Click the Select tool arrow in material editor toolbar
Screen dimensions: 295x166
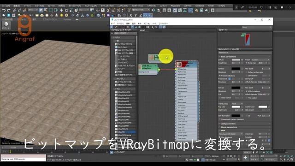pos(112,27)
